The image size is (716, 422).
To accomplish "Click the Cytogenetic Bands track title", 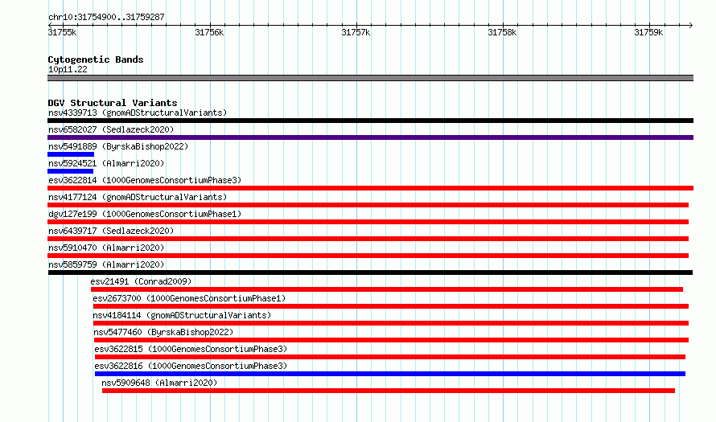I will tap(96, 59).
